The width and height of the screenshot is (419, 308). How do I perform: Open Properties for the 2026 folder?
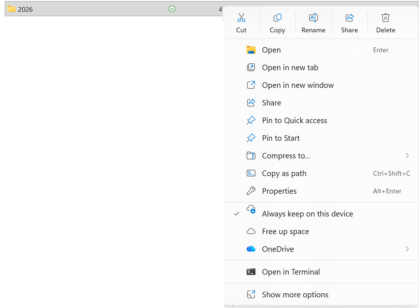(x=279, y=191)
